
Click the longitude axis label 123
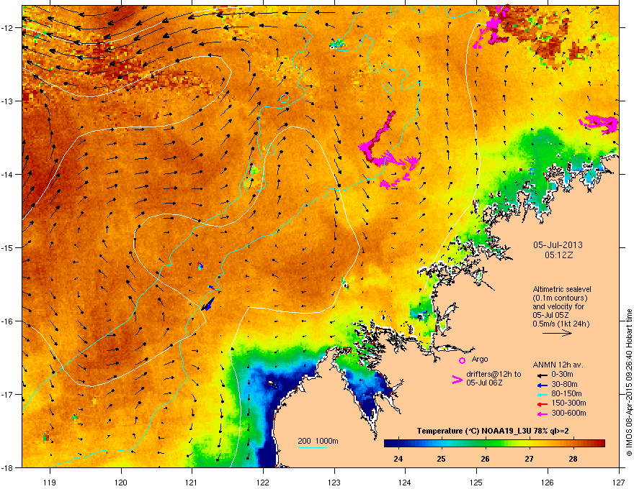click(334, 483)
